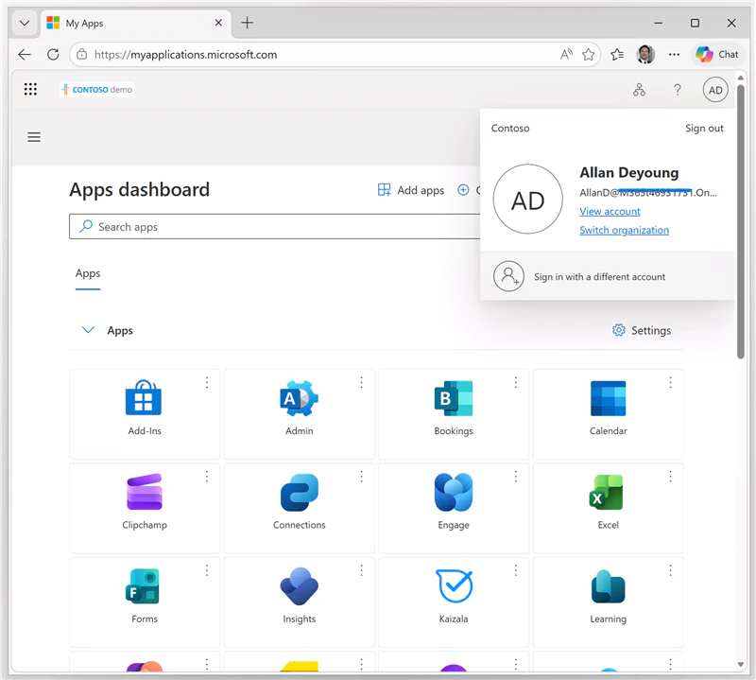This screenshot has height=680, width=756.
Task: Open the more options menu for Bookings
Action: click(x=516, y=383)
